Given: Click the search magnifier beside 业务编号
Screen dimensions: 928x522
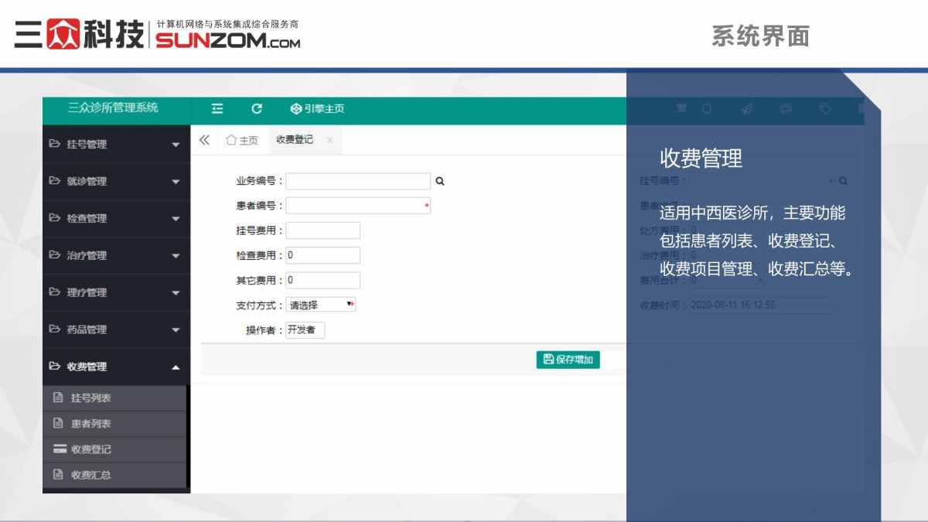Looking at the screenshot, I should 439,180.
